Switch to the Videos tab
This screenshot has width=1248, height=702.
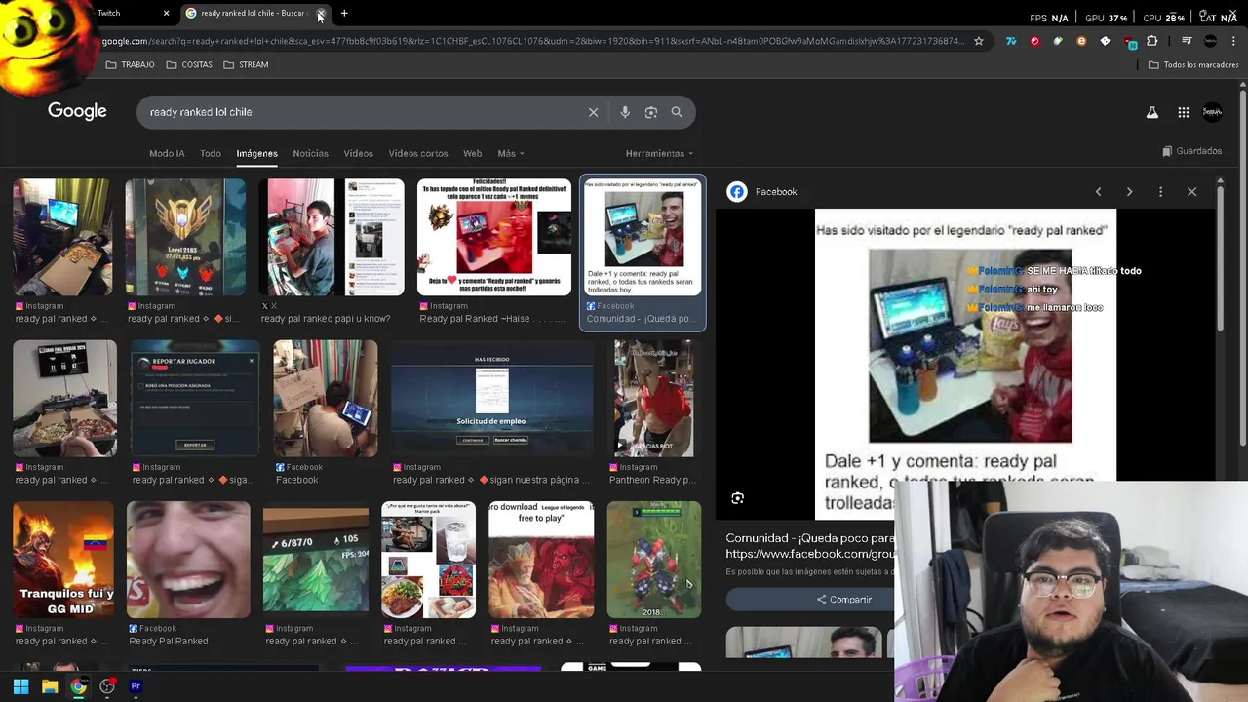(x=358, y=153)
